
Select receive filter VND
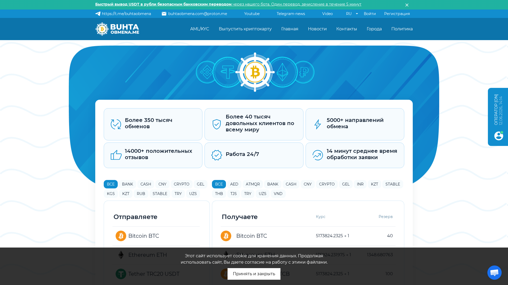coord(278,194)
